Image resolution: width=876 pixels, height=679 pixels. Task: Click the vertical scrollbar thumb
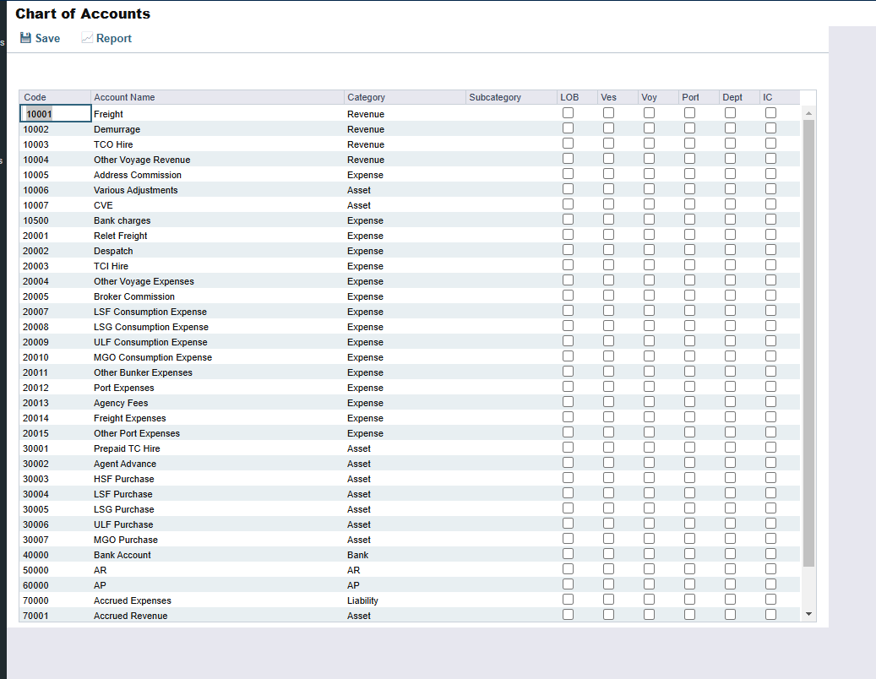(808, 338)
